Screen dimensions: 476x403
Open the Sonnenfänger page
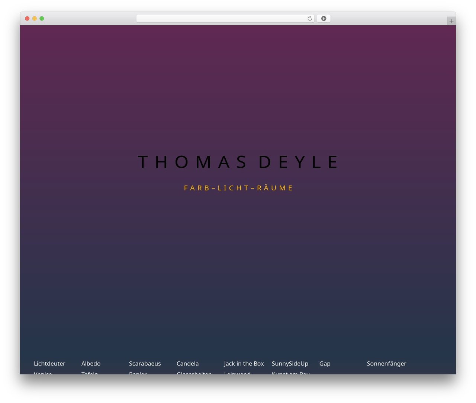387,364
